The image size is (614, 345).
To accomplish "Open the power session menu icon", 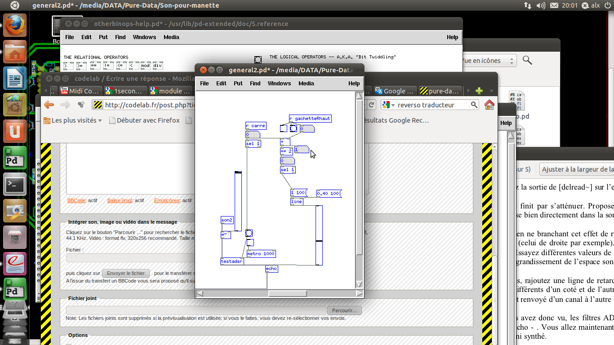I will tap(607, 5).
